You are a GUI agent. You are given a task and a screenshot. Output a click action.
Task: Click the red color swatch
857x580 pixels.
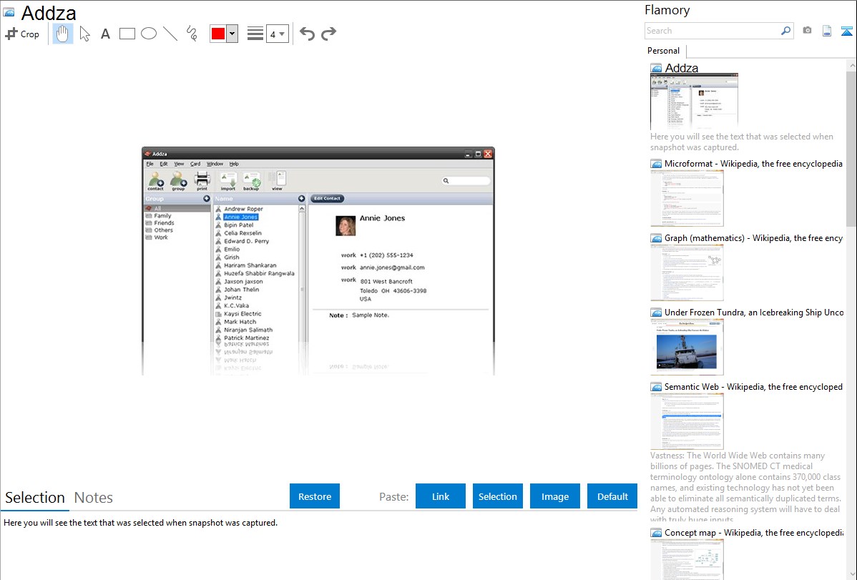(x=218, y=34)
